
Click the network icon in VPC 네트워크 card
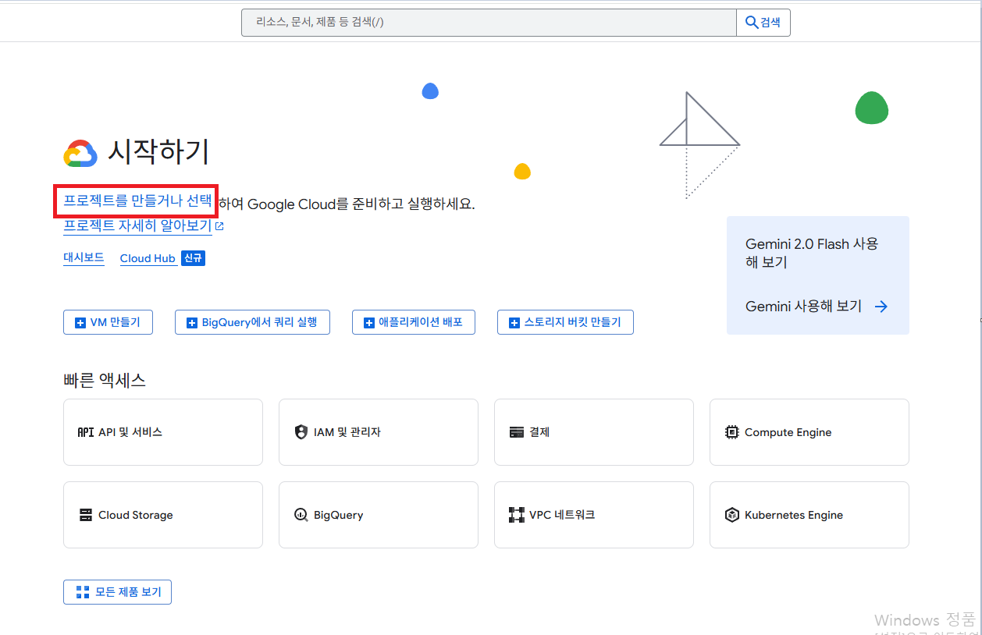(x=517, y=515)
